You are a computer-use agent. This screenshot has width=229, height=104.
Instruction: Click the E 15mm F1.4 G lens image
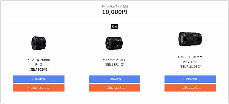(x=114, y=43)
